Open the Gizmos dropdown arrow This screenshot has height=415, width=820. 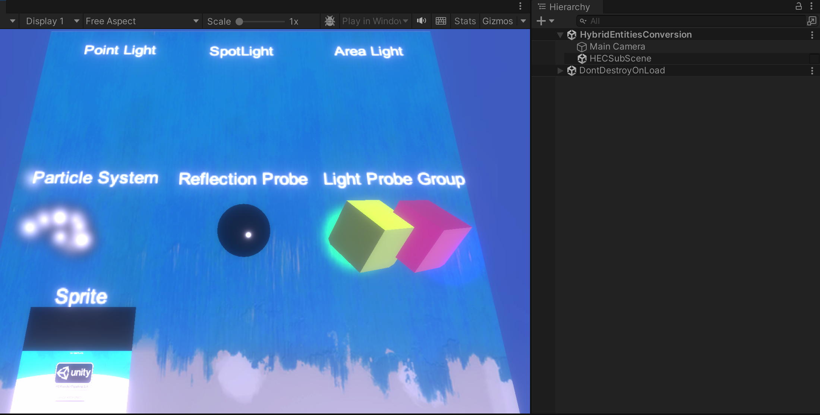[523, 21]
